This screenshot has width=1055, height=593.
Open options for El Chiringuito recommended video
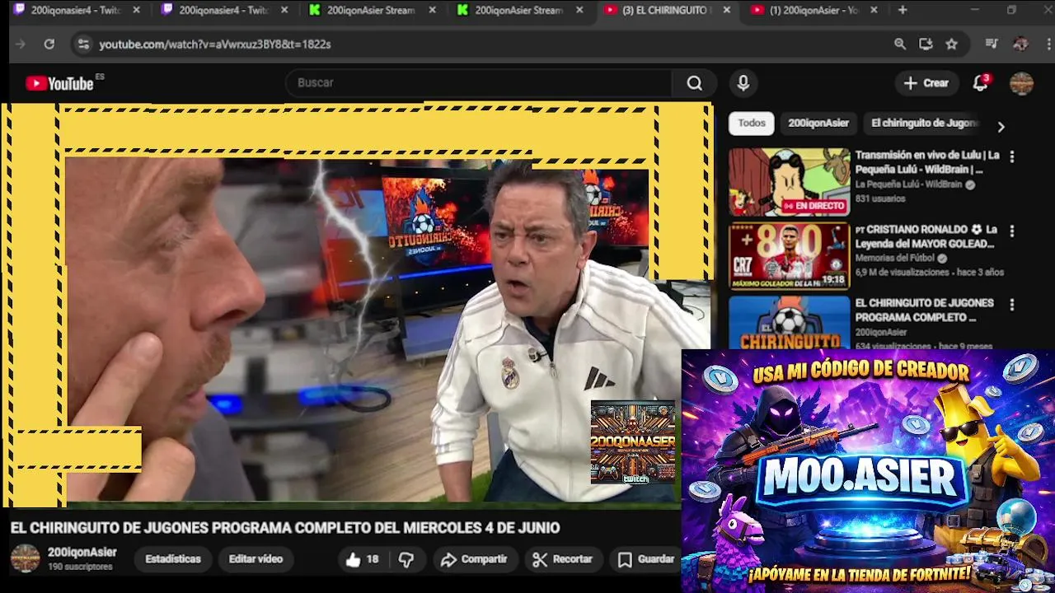1012,305
